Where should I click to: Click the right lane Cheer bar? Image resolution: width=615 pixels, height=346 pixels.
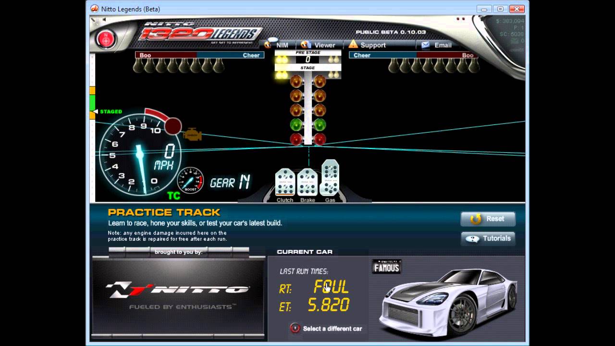pyautogui.click(x=382, y=55)
